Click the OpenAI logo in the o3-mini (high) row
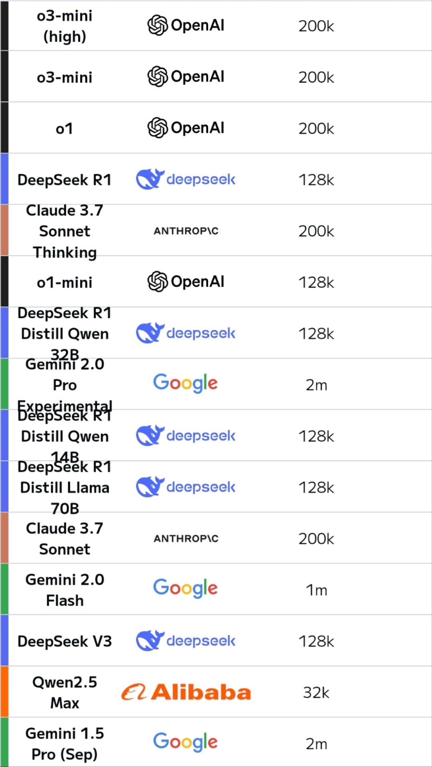The height and width of the screenshot is (767, 432). [x=186, y=25]
